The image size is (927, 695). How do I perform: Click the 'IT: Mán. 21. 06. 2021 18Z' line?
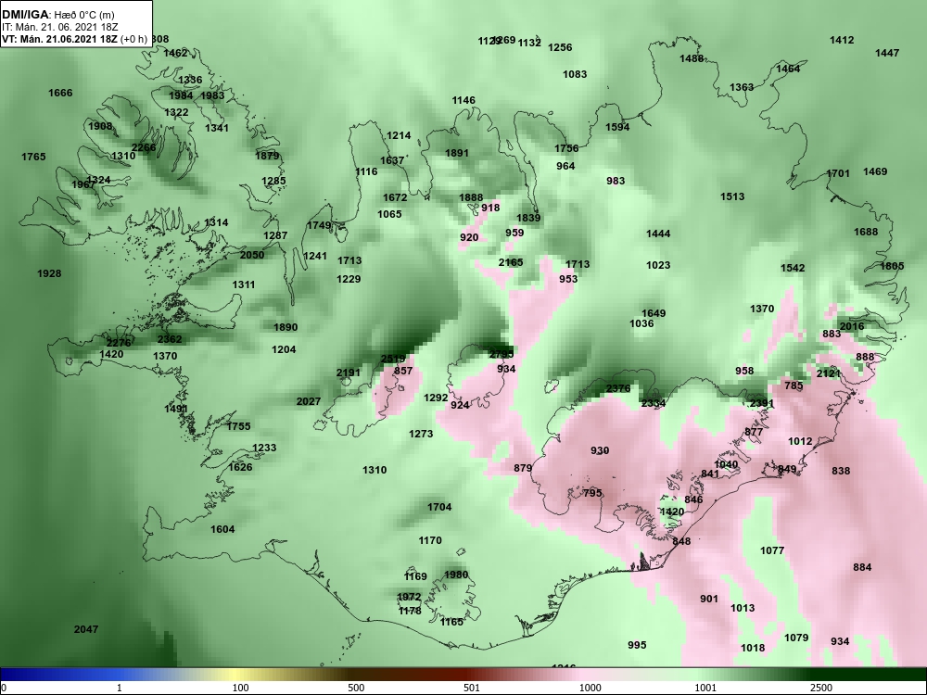[52, 27]
